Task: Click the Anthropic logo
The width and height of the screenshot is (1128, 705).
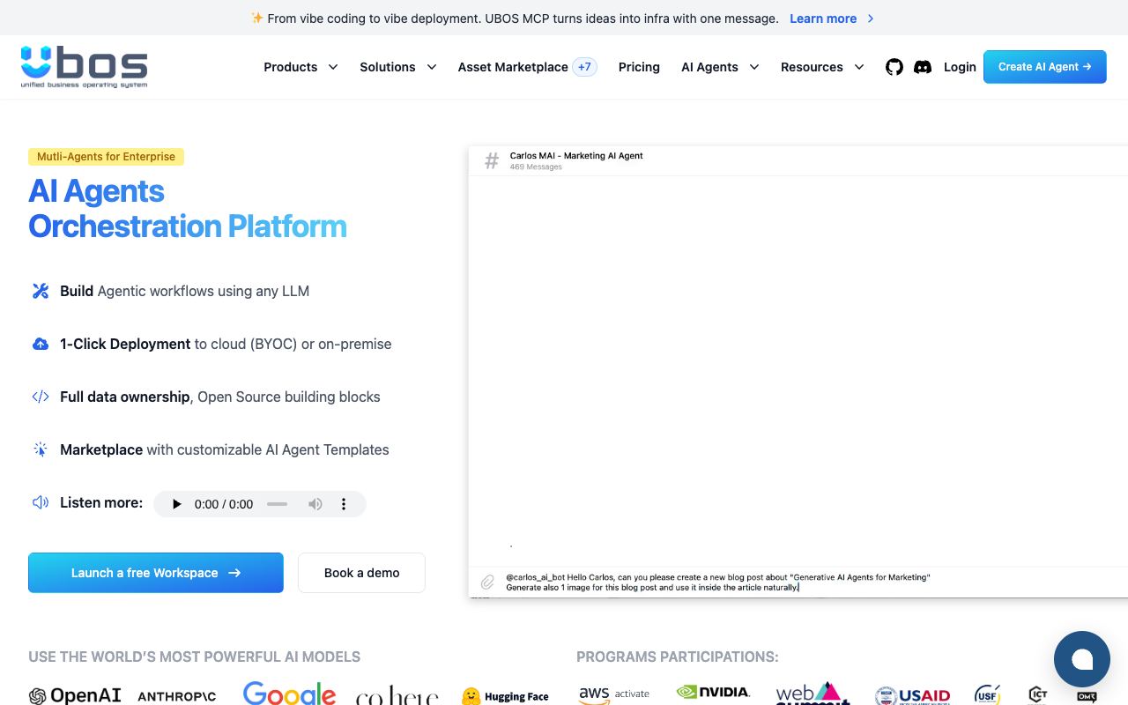Action: point(177,696)
